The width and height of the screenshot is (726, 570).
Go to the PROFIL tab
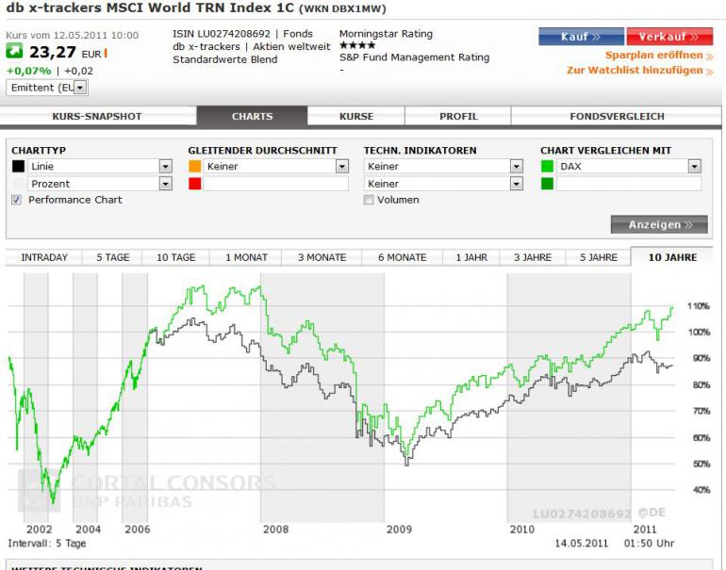[458, 116]
